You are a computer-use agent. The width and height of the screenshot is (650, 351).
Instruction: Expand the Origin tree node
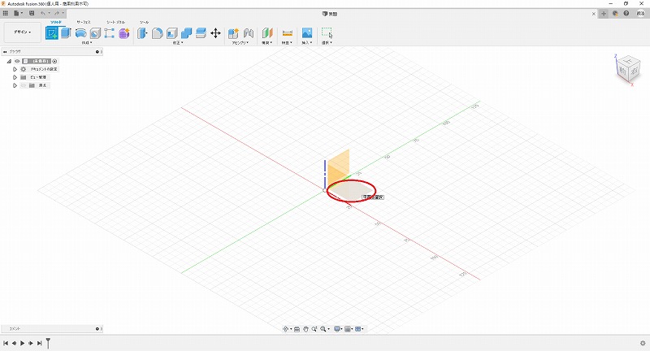point(15,85)
